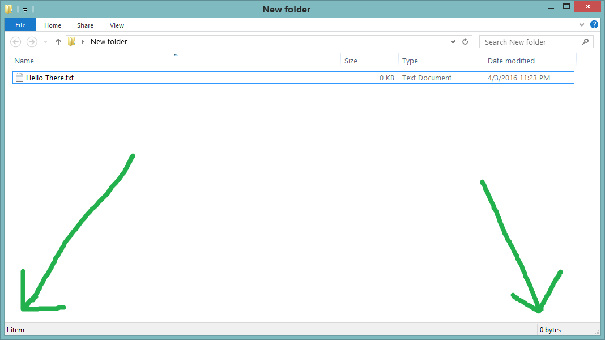Click the Explorer folder icon on the title bar

tap(8, 8)
